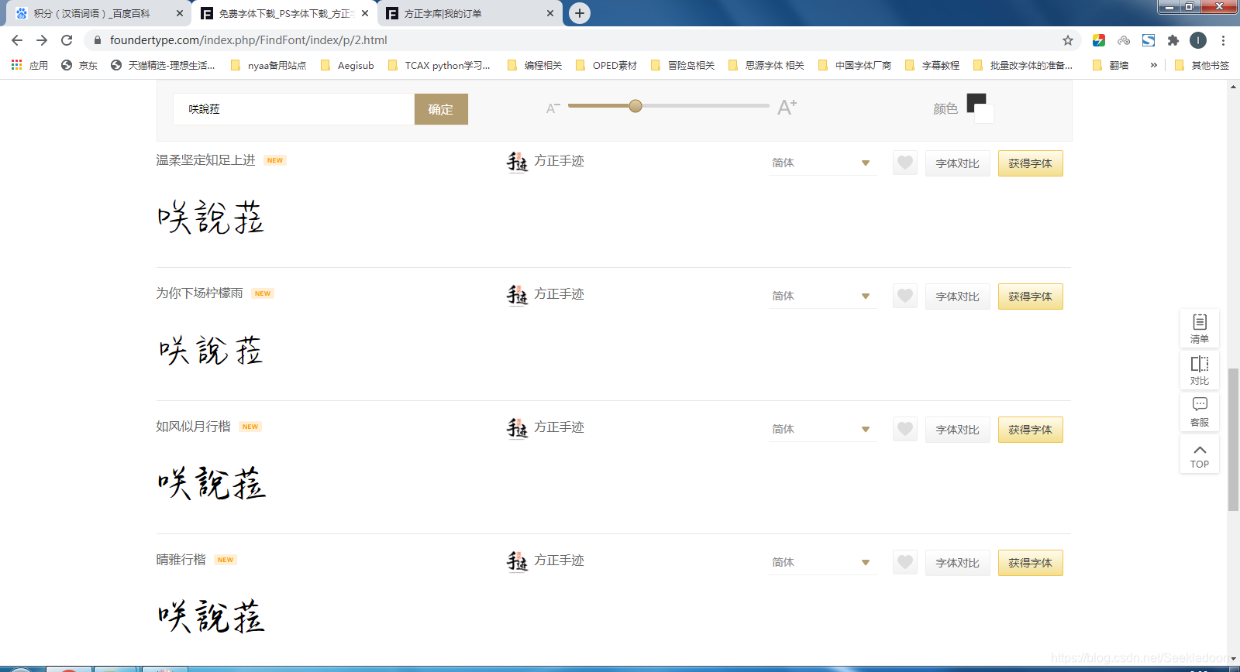The height and width of the screenshot is (672, 1240).
Task: Open the 编程相关 bookmarks folder
Action: click(x=535, y=65)
